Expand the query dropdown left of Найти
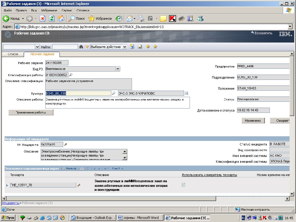Image resolution: width=296 pixels, height=222 pixels. [x=37, y=47]
